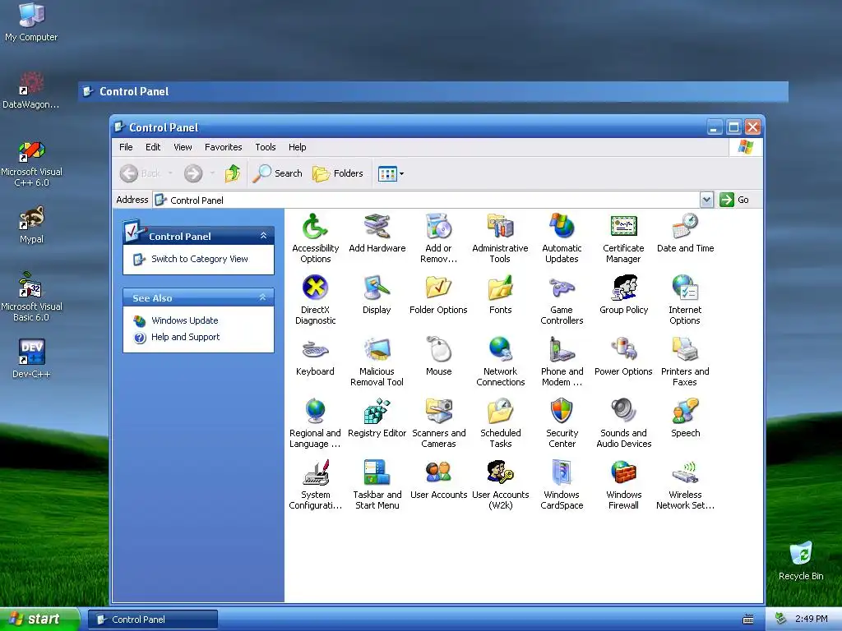Select Phone and Modem icon

pos(562,350)
